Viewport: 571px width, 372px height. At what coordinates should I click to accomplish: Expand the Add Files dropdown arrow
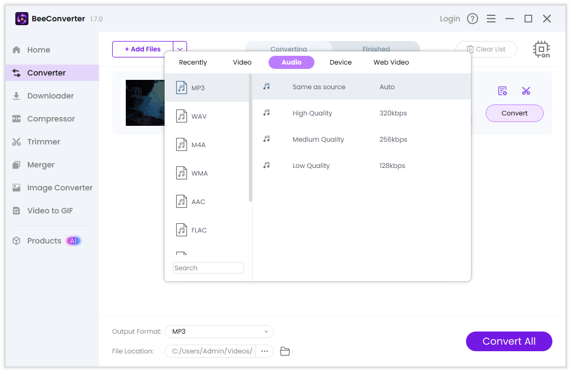(180, 49)
